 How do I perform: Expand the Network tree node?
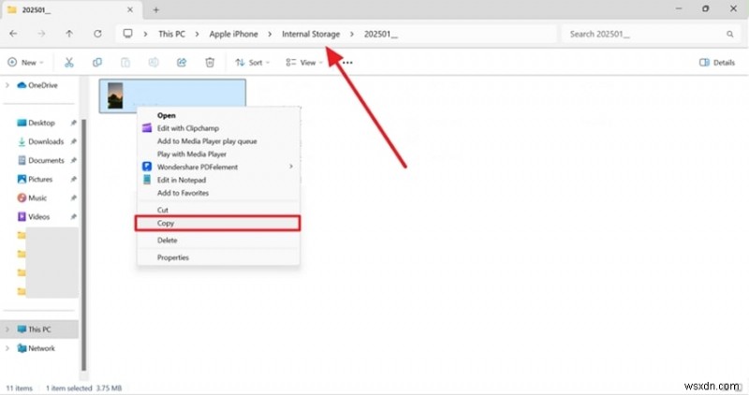coord(7,348)
